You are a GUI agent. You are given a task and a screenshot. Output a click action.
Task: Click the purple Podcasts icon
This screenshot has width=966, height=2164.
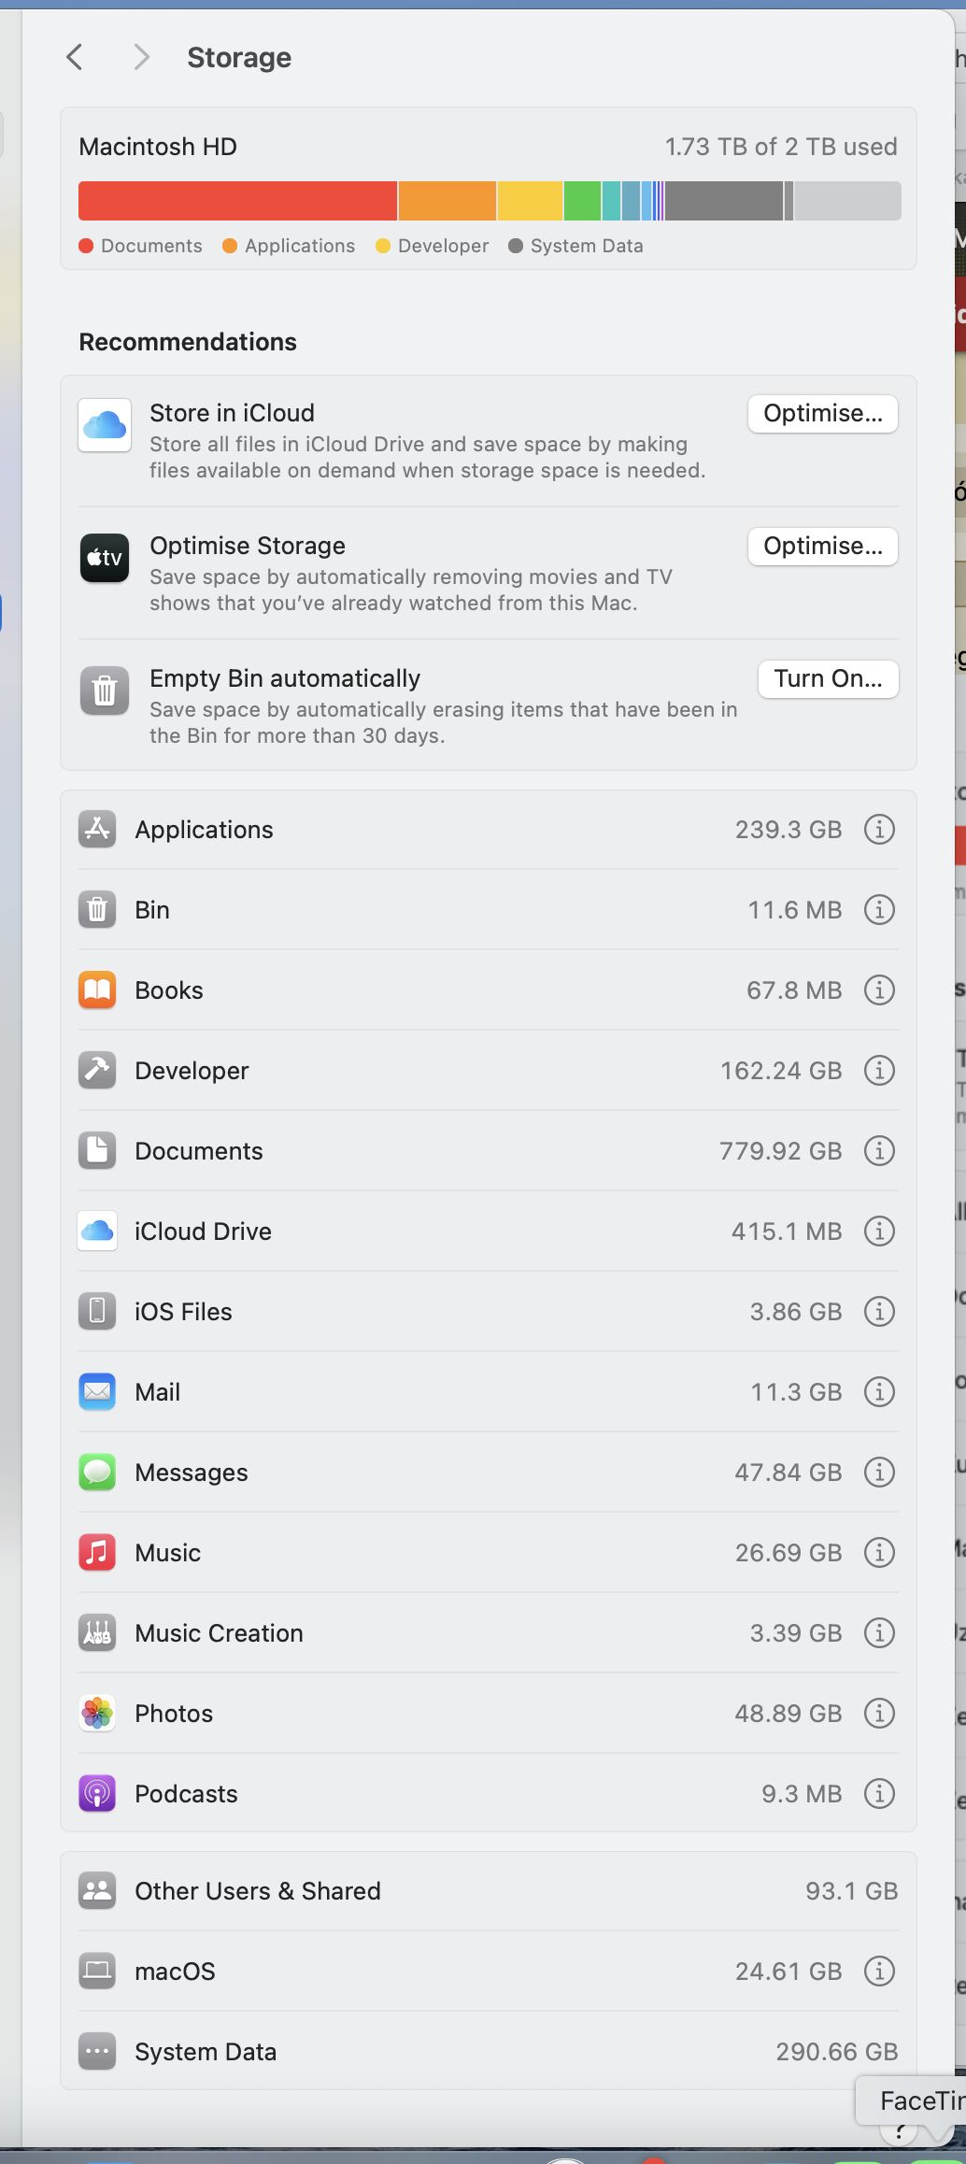[97, 1793]
